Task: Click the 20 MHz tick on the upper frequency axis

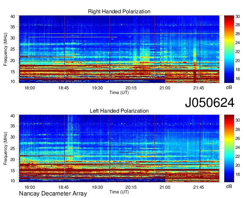Action: [13, 61]
